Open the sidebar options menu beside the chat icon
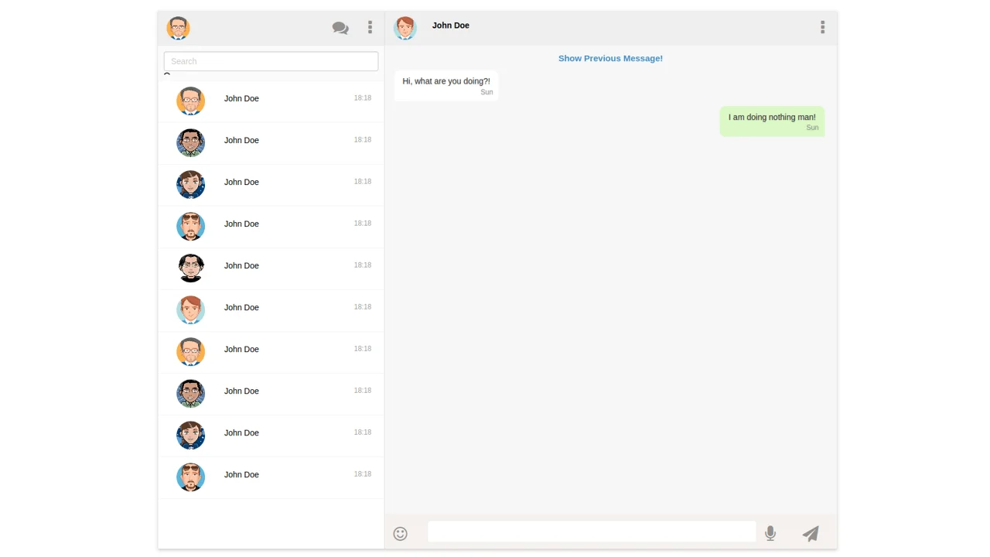 click(370, 27)
